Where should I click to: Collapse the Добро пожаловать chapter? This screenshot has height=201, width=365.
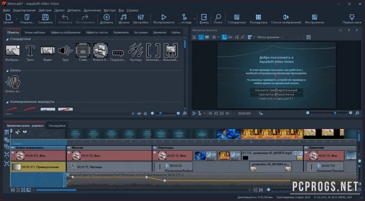click(x=13, y=148)
